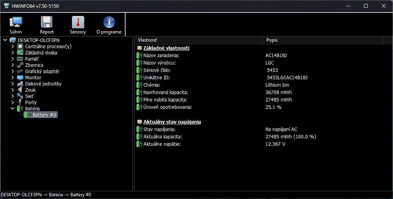Select Battery #0 in the tree
The image size is (393, 199).
coord(44,115)
